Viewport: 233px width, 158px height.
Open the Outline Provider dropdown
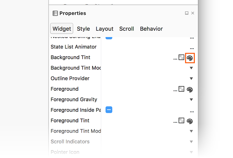pyautogui.click(x=191, y=79)
